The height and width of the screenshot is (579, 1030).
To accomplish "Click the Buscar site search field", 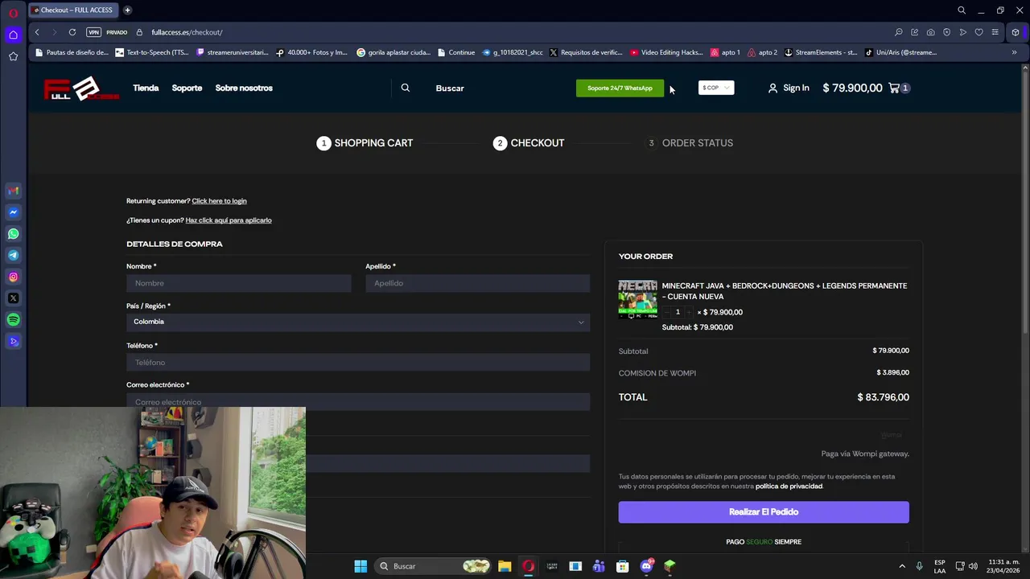I will 450,88.
